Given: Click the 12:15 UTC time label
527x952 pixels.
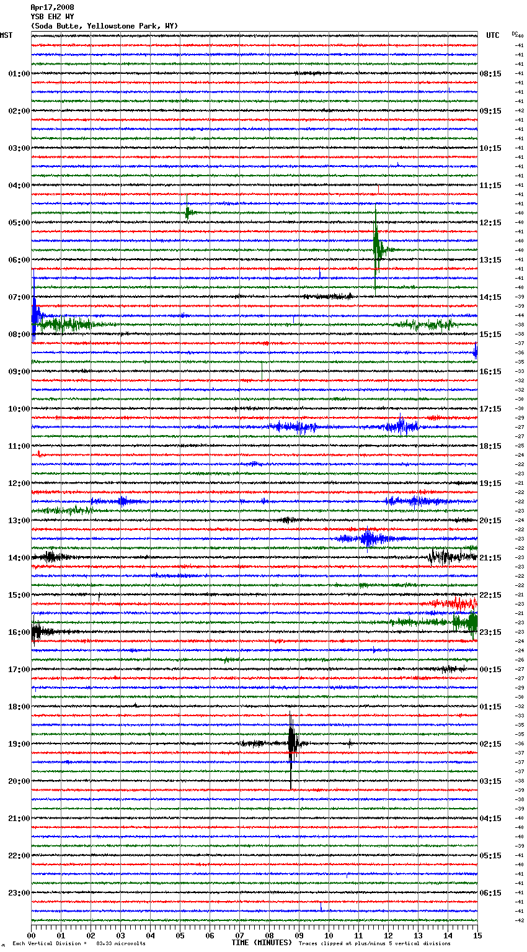Looking at the screenshot, I should point(490,223).
